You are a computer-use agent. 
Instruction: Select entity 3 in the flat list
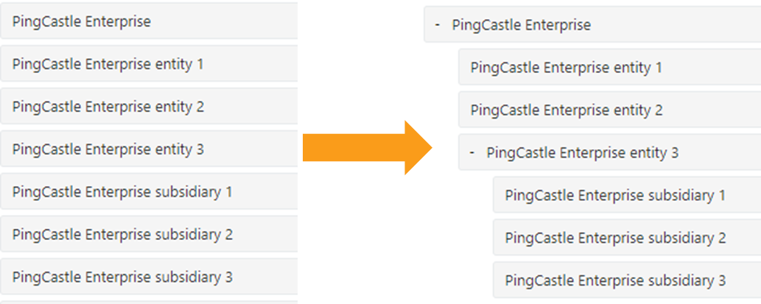coord(149,149)
